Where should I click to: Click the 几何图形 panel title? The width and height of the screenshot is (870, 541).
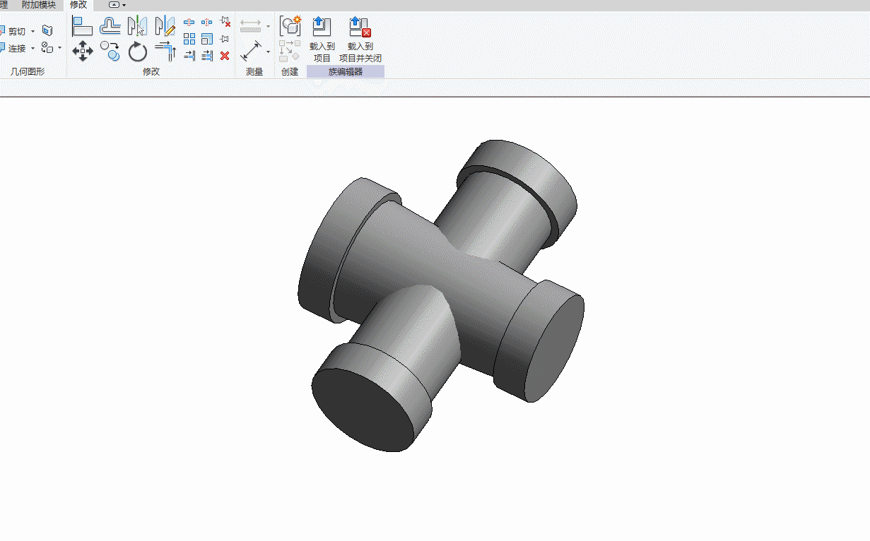pyautogui.click(x=28, y=72)
